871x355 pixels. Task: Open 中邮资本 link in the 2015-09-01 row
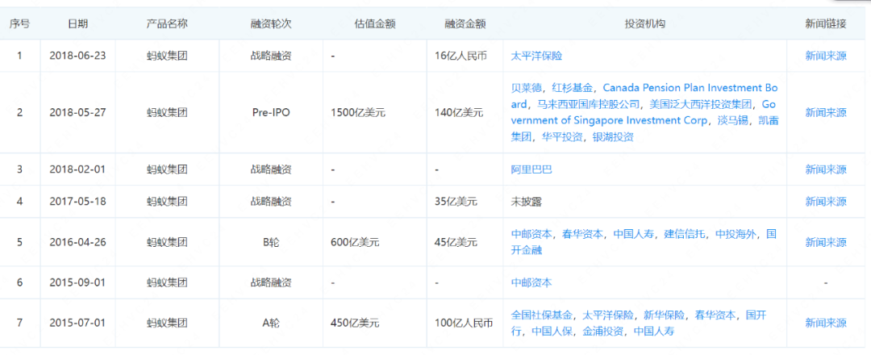click(x=531, y=282)
